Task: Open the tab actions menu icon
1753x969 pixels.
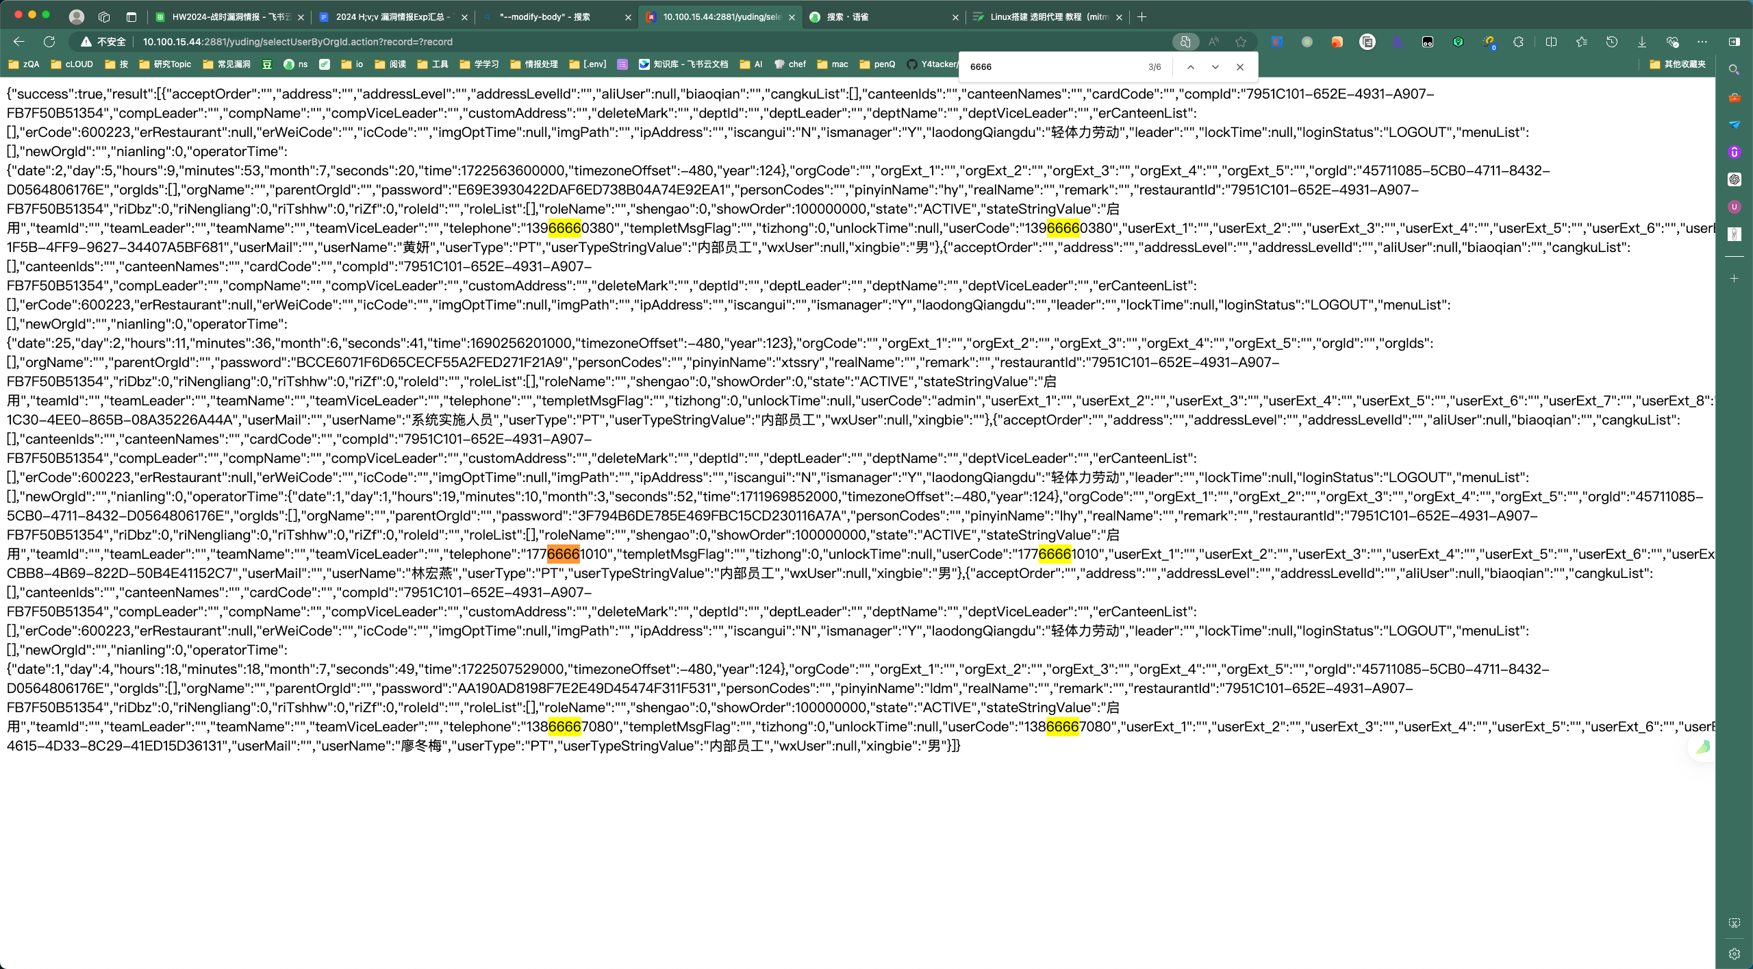Action: [131, 16]
